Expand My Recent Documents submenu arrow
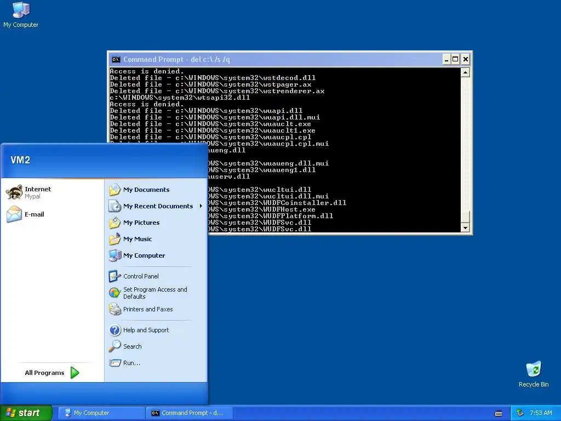Image resolution: width=561 pixels, height=421 pixels. [201, 206]
